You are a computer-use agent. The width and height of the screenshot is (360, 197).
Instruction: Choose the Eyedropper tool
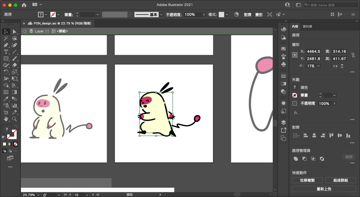coord(6,99)
